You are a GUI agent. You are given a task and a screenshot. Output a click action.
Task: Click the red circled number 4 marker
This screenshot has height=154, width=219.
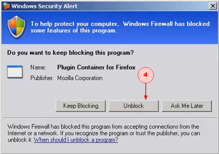(146, 75)
